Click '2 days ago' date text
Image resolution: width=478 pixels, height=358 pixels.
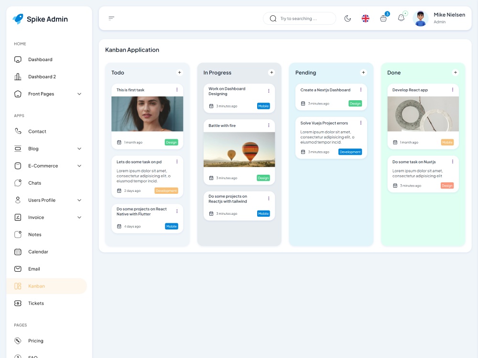132,191
